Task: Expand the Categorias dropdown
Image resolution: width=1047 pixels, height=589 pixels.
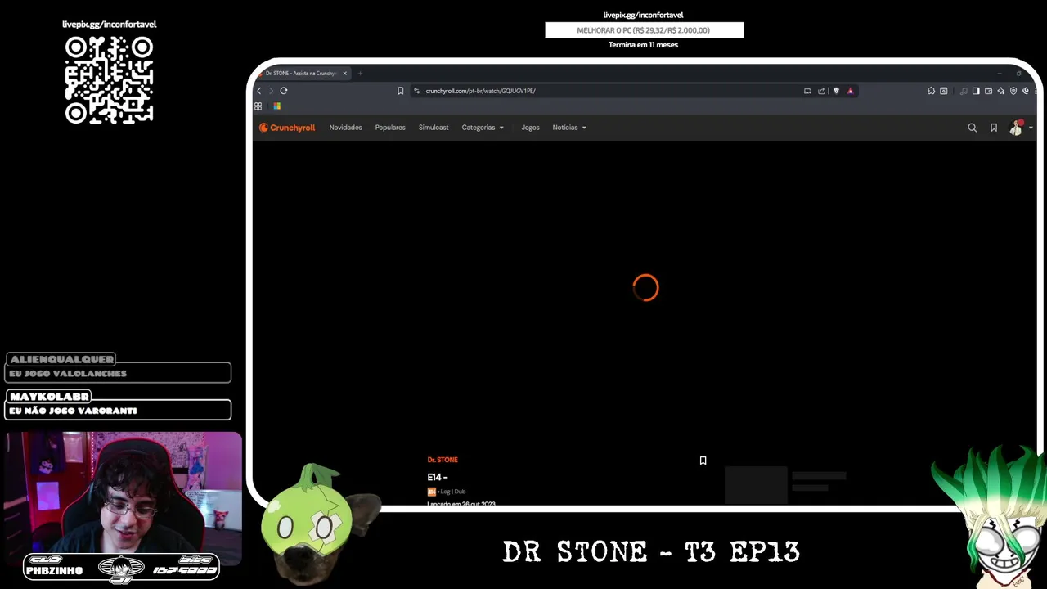Action: click(x=483, y=128)
